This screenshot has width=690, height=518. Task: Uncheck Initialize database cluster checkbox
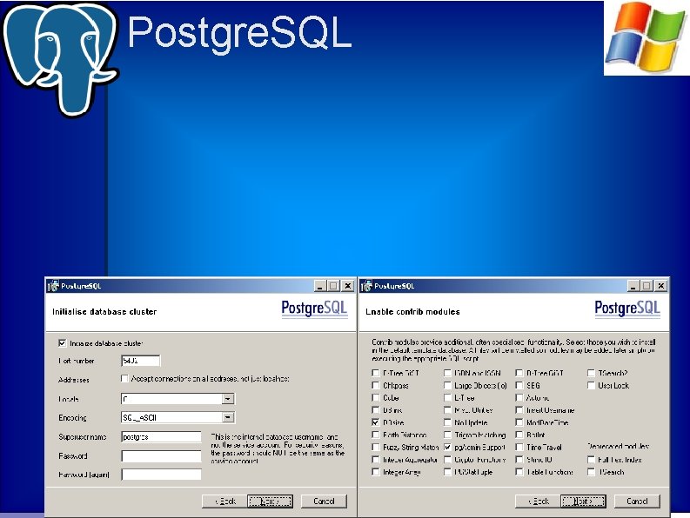click(x=62, y=343)
